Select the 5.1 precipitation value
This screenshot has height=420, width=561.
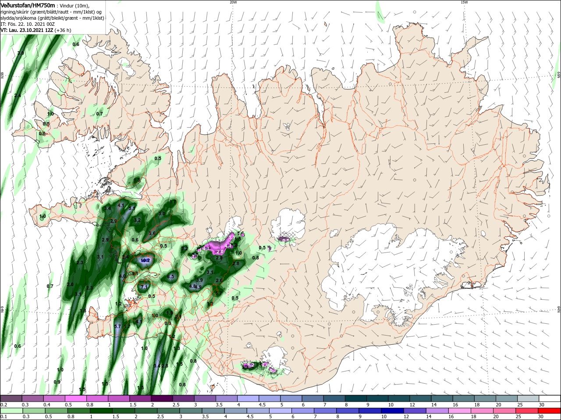click(132, 208)
